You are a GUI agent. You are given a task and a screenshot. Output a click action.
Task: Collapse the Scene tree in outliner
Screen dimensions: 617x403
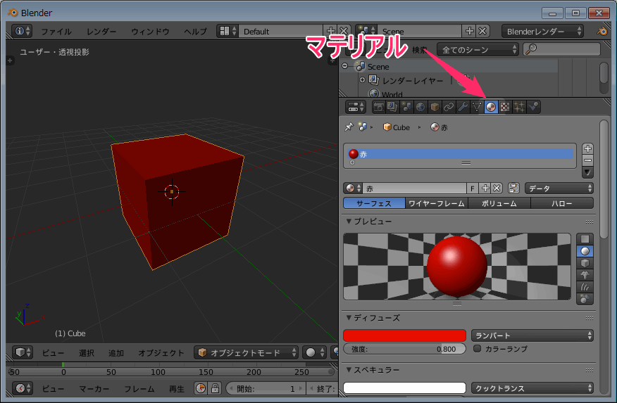[x=345, y=66]
